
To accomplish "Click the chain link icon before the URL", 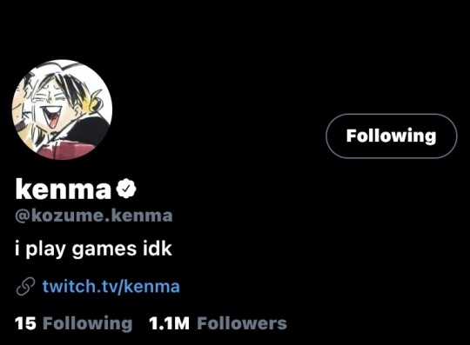I will pyautogui.click(x=25, y=287).
